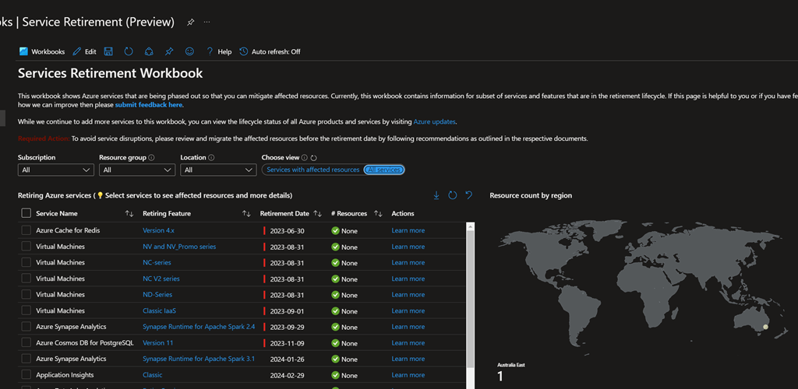
Task: Click the smiley Feedback icon
Action: 189,51
